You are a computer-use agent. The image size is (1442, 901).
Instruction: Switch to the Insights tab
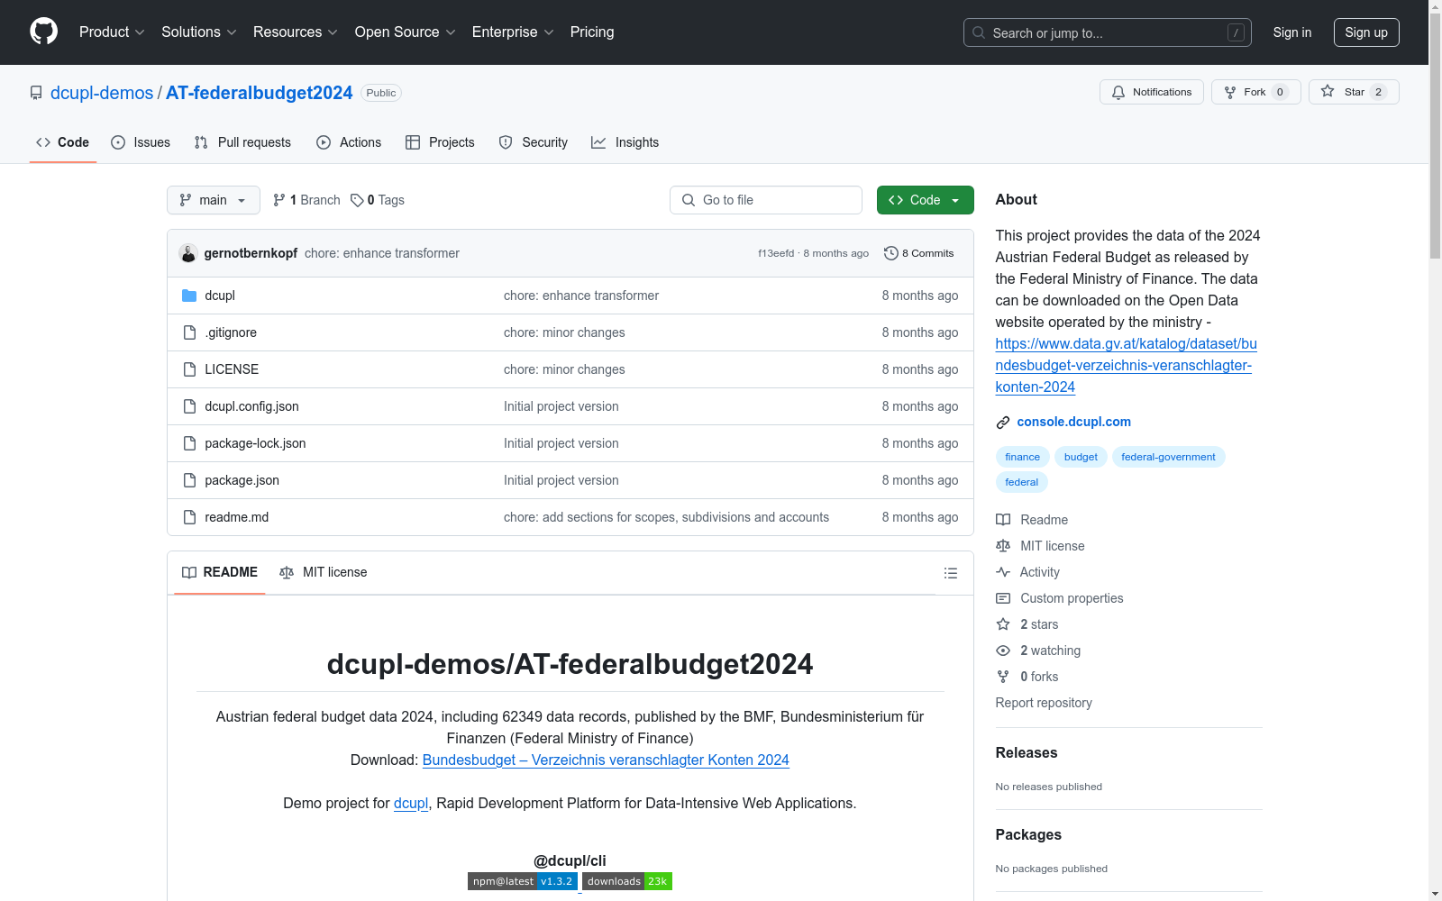click(x=625, y=142)
